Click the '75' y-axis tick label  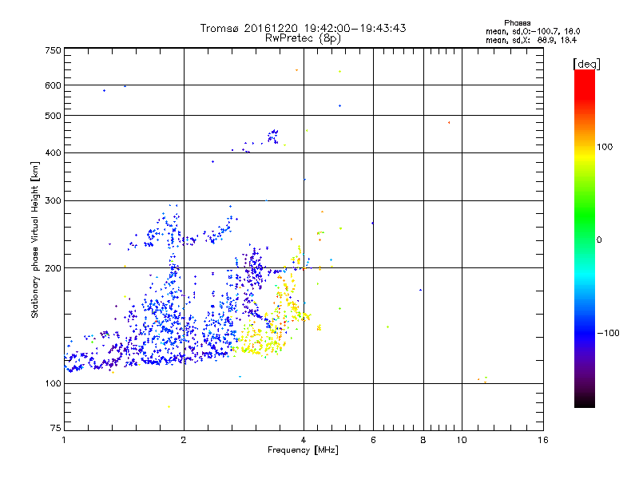coord(56,428)
